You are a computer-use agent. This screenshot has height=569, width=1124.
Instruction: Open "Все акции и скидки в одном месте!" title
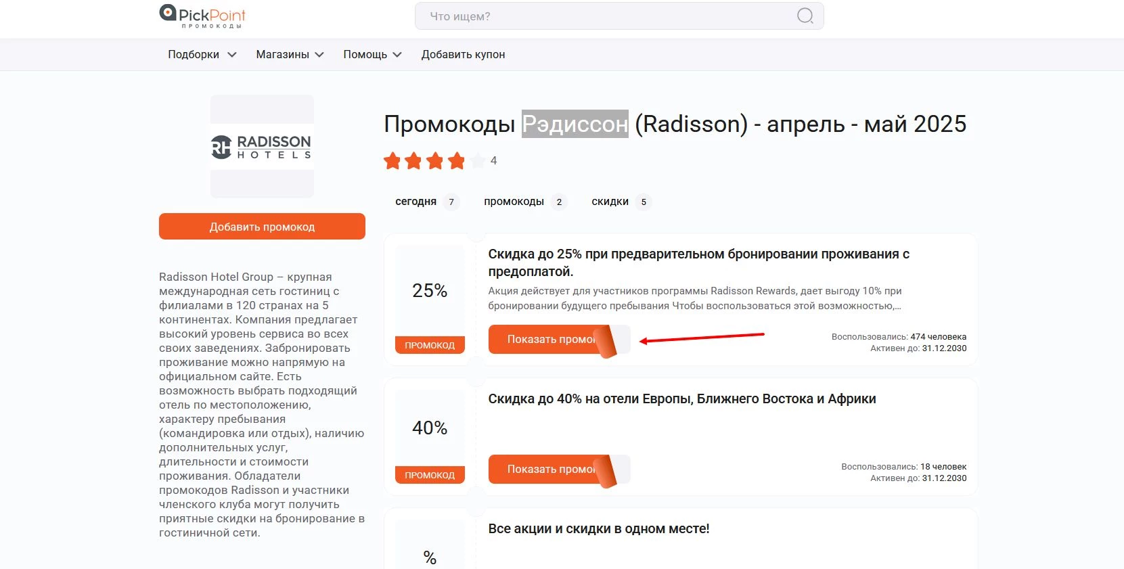click(599, 529)
